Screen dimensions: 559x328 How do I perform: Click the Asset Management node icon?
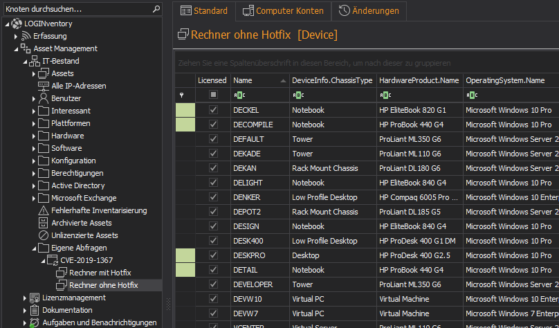(x=26, y=48)
